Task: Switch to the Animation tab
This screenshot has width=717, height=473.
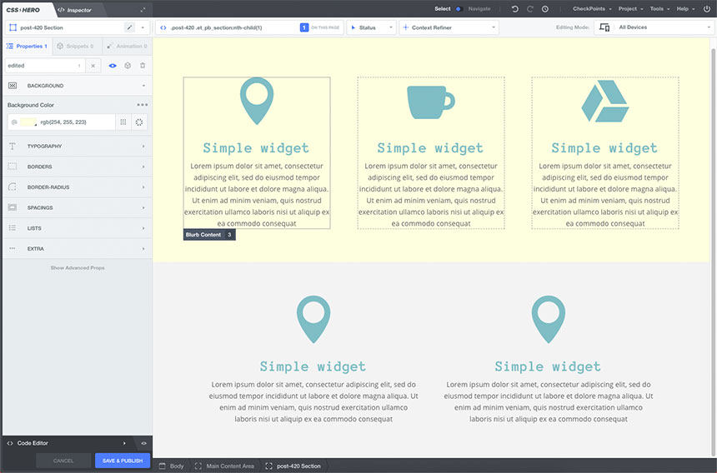Action: tap(127, 46)
